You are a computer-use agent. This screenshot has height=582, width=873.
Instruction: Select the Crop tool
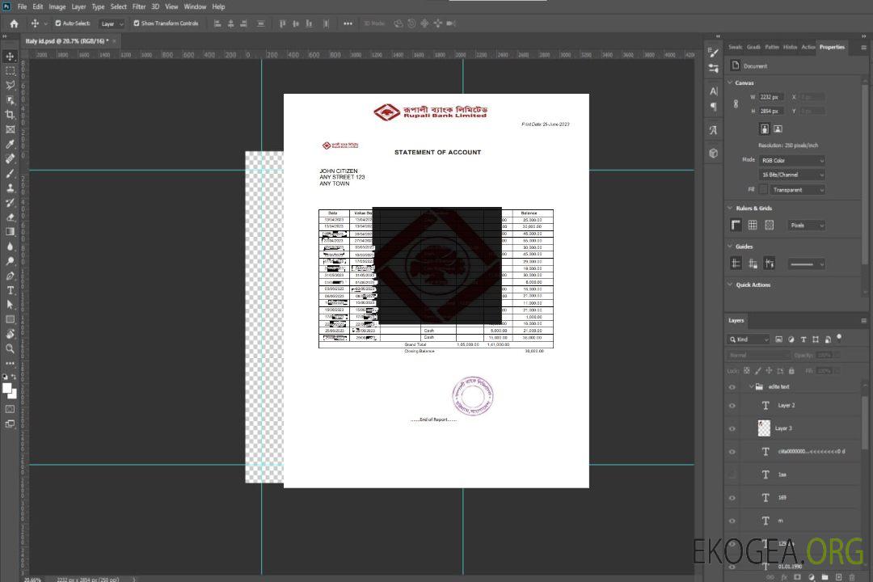tap(10, 115)
